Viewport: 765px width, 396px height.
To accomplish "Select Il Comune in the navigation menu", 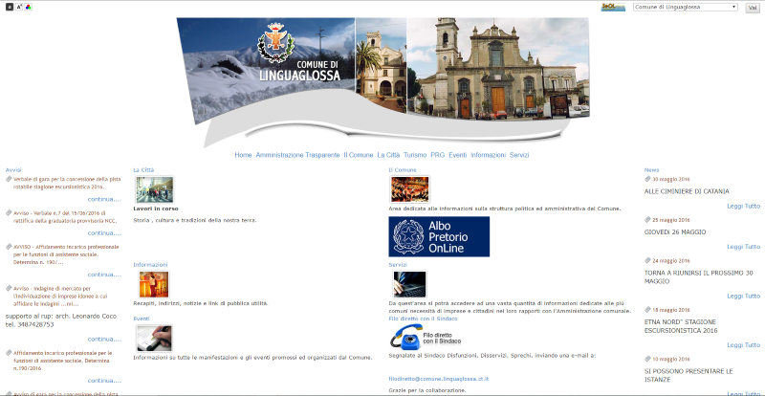I will pyautogui.click(x=358, y=155).
